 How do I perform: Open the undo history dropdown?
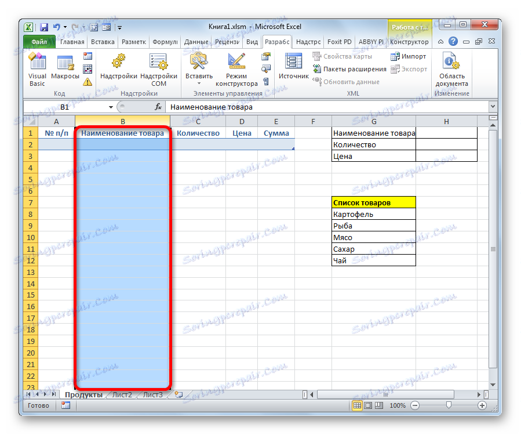[x=65, y=27]
